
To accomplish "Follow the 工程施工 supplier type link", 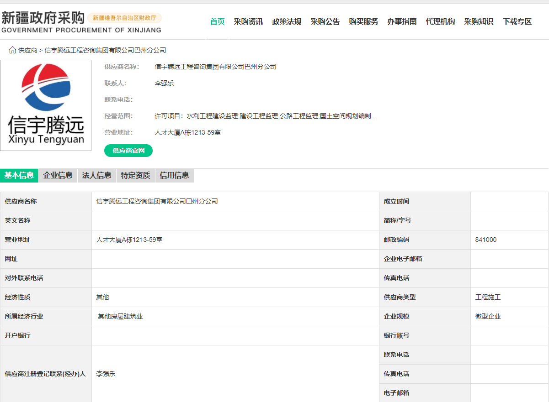I will (487, 297).
